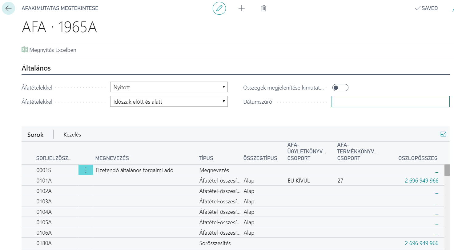
Task: Focus the Dátumszűrő input field
Action: 391,102
